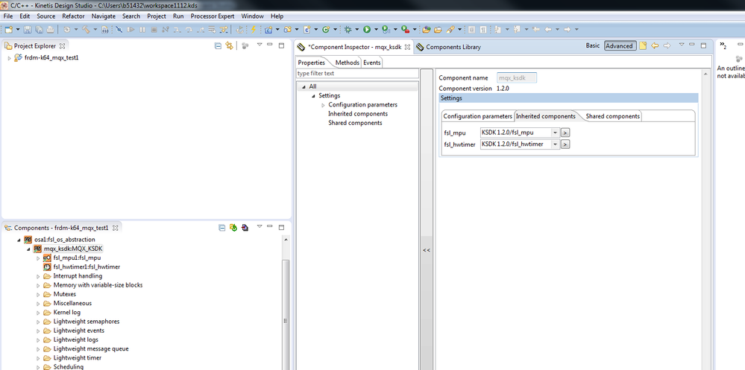Open the fsl_mpu inherited component dropdown
Image resolution: width=745 pixels, height=370 pixels.
pos(555,133)
